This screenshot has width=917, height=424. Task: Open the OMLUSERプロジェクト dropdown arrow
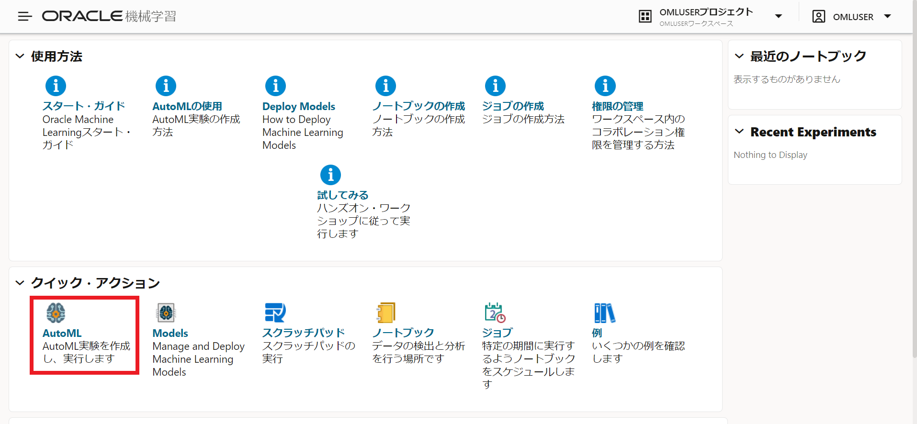(x=779, y=16)
